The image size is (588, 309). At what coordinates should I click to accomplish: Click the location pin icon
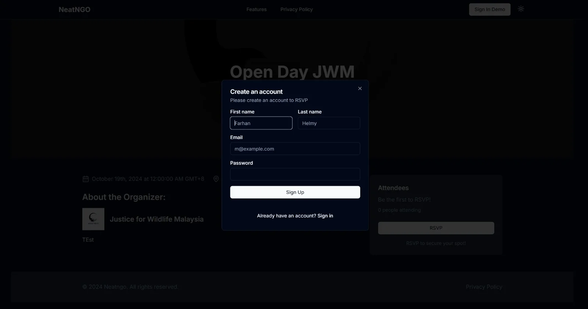pyautogui.click(x=216, y=179)
